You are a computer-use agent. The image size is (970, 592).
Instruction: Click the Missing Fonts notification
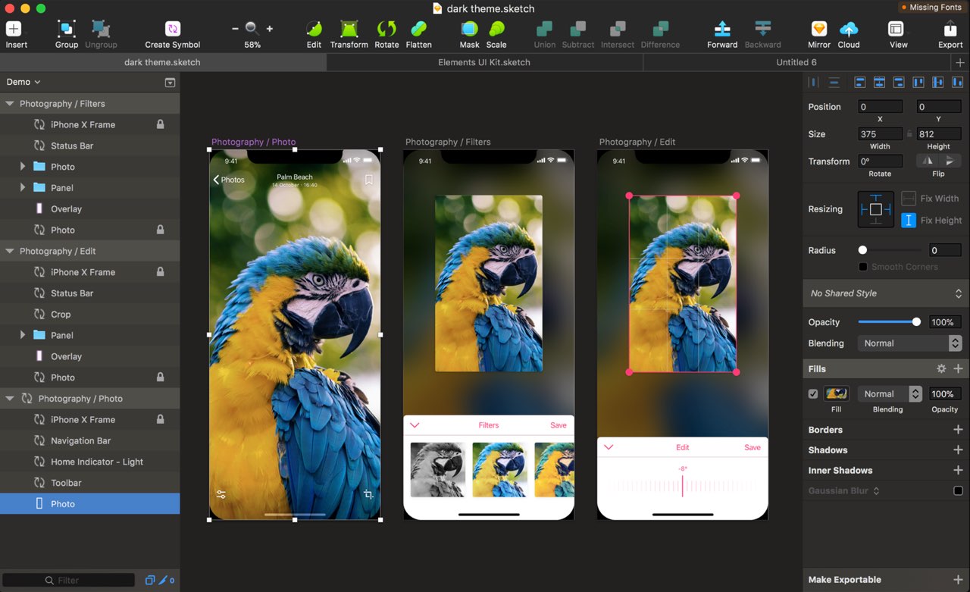pos(931,7)
